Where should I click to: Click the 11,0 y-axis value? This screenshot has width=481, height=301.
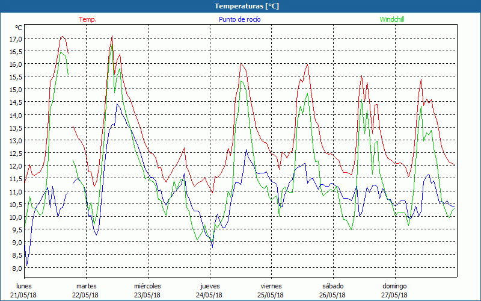point(16,191)
